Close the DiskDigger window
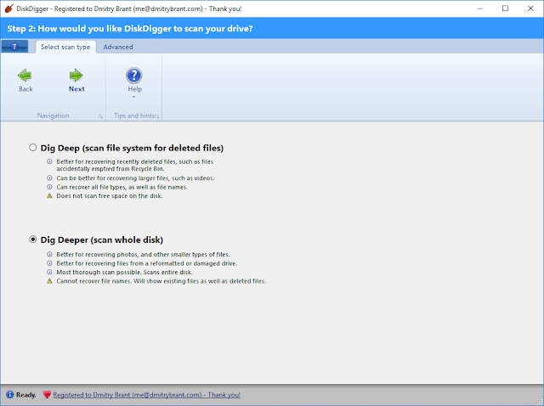The height and width of the screenshot is (406, 544). point(530,8)
